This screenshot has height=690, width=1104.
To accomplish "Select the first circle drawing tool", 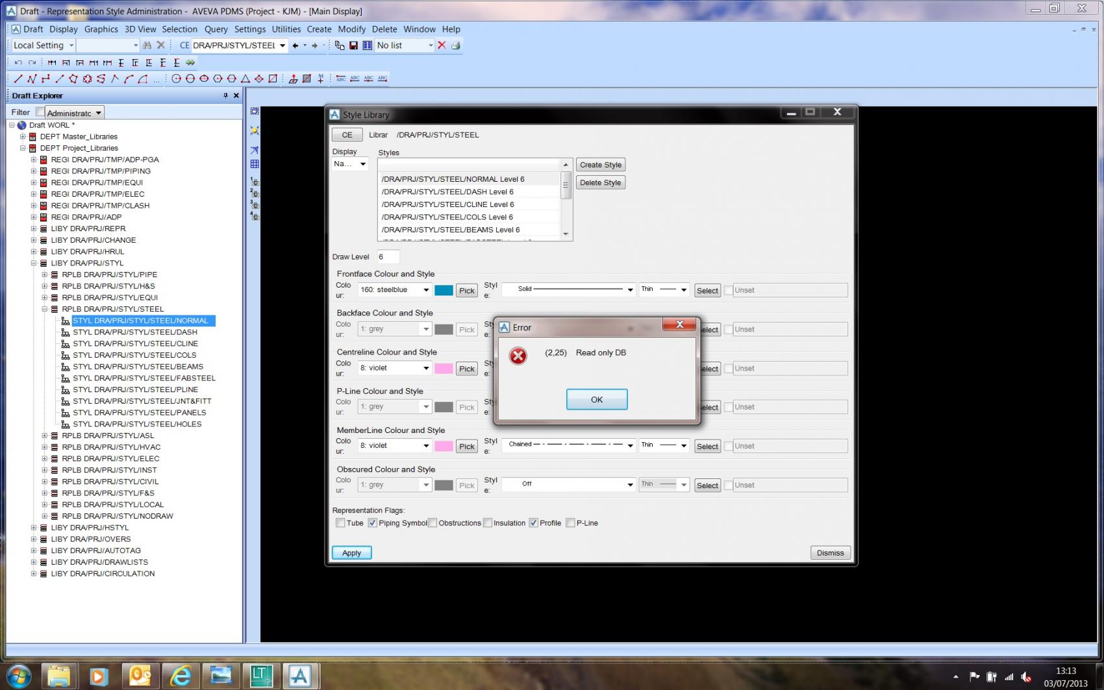I will pos(176,79).
